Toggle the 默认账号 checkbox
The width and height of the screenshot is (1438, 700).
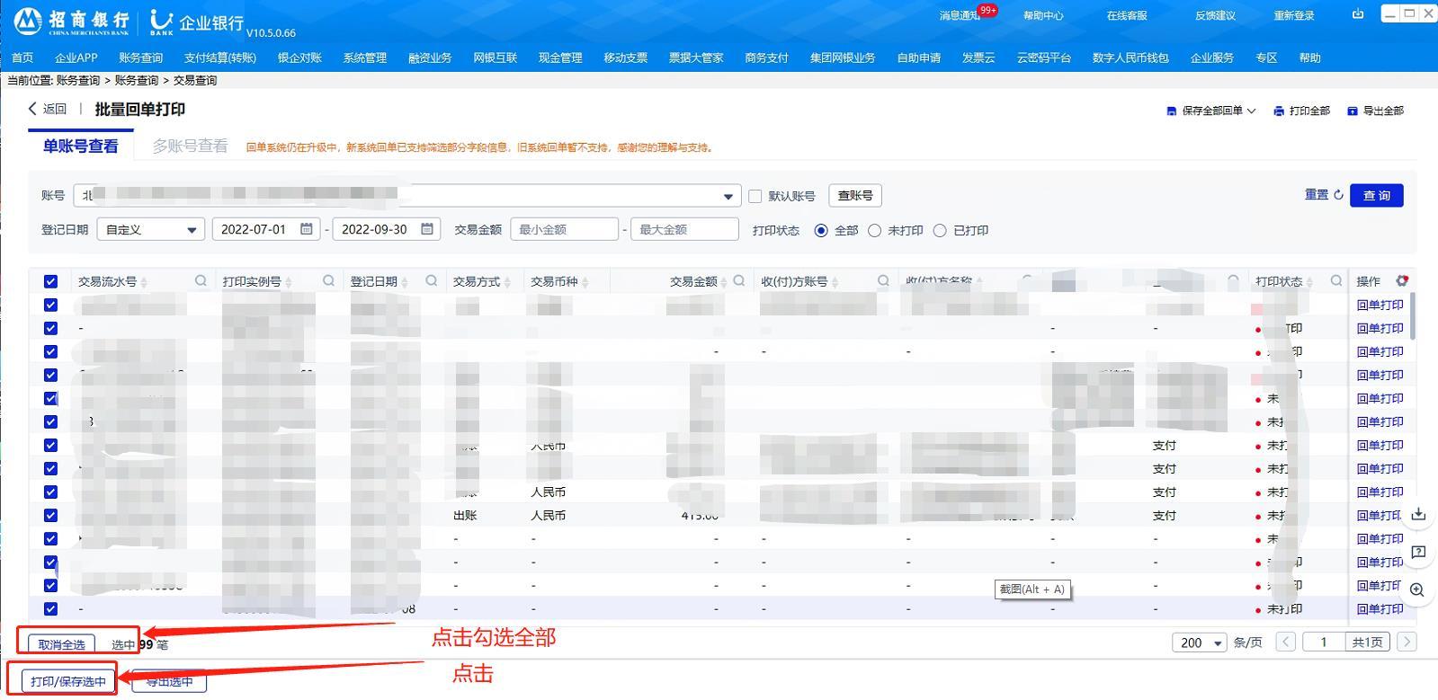755,196
